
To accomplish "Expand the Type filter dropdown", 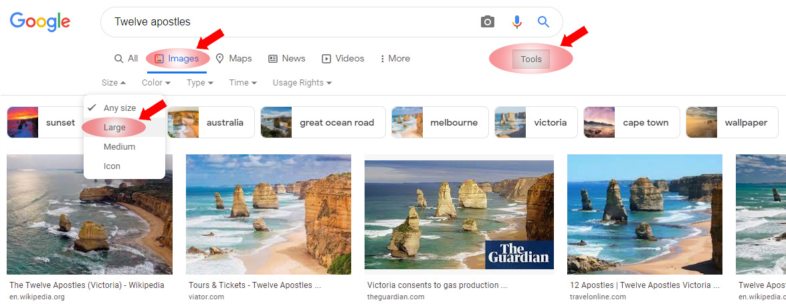I will click(x=200, y=83).
